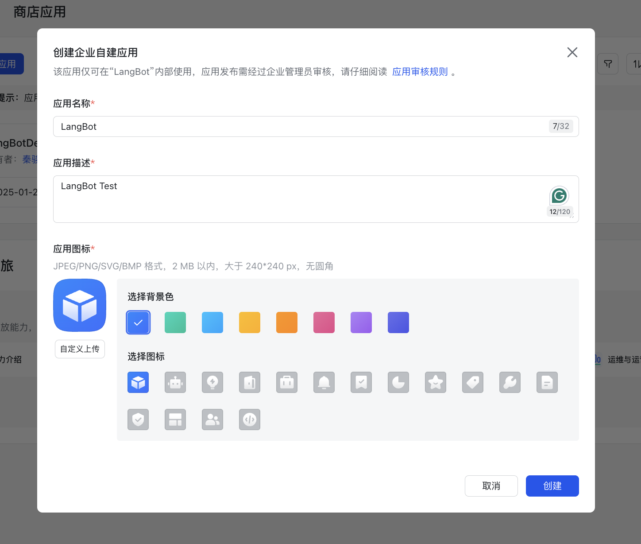
Task: Select the star app icon
Action: (436, 382)
